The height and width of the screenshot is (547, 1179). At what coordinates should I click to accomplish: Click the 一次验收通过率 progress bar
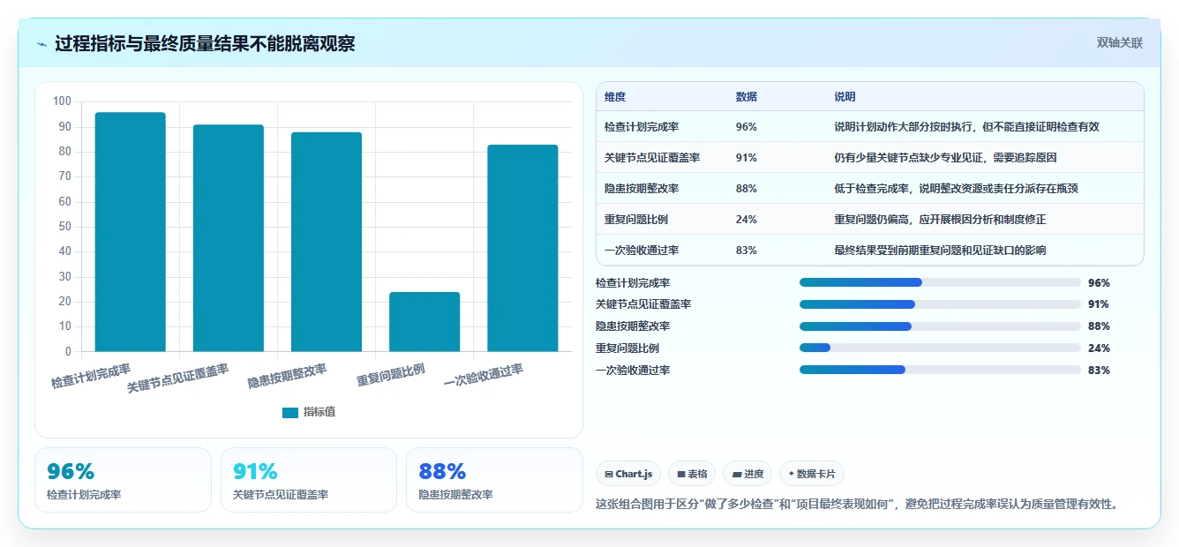(940, 370)
